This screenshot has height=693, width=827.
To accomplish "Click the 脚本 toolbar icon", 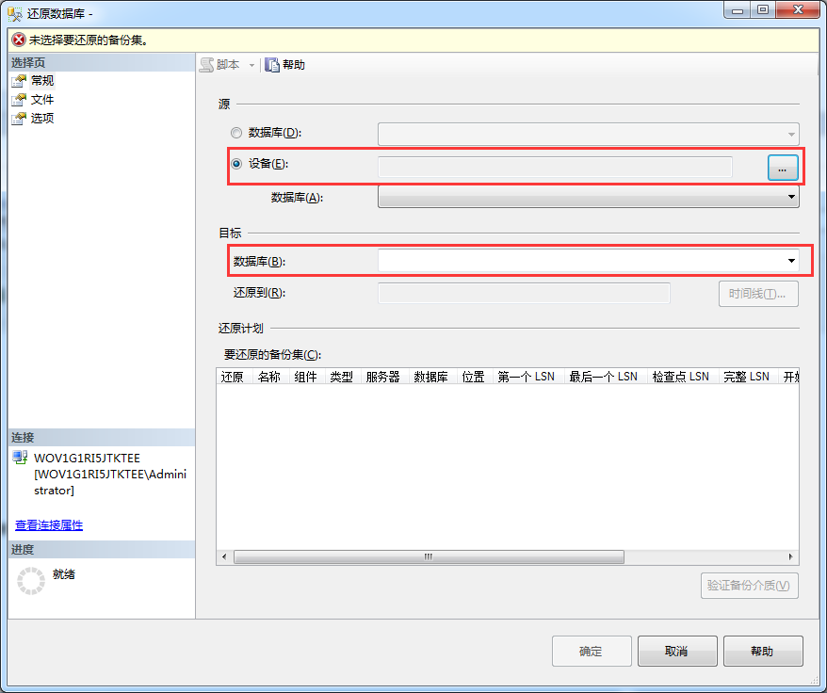I will tap(206, 65).
